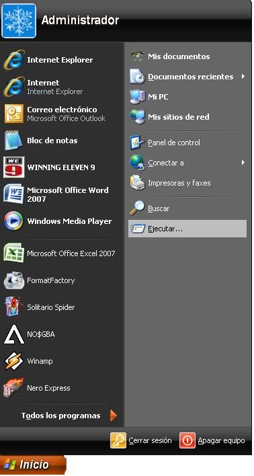The width and height of the screenshot is (254, 476).
Task: Choose Mis sitios de red entry text
Action: (179, 117)
